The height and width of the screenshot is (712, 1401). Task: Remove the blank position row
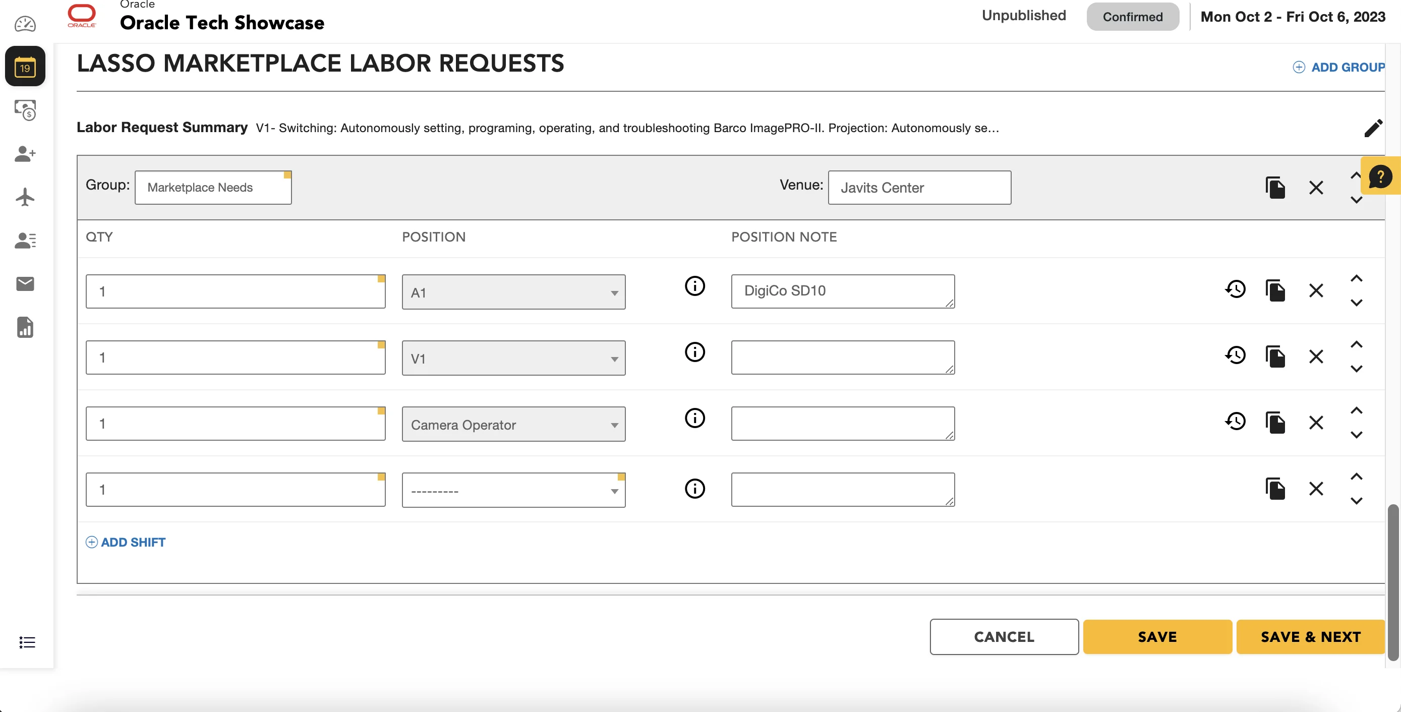(x=1316, y=489)
